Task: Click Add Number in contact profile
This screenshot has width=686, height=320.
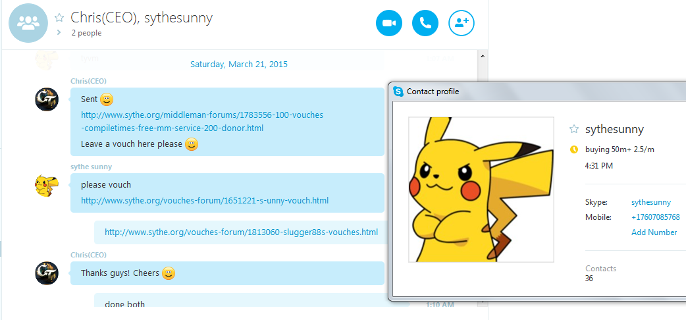Action: [x=654, y=232]
